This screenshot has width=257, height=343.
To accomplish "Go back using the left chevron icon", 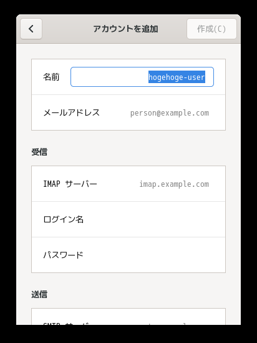I will (31, 29).
